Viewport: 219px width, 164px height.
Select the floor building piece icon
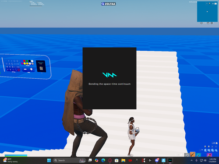click(209, 150)
